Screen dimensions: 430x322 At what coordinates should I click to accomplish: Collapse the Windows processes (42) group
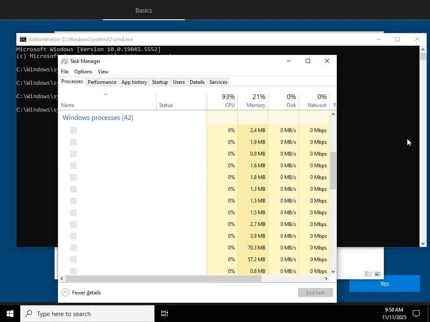98,118
